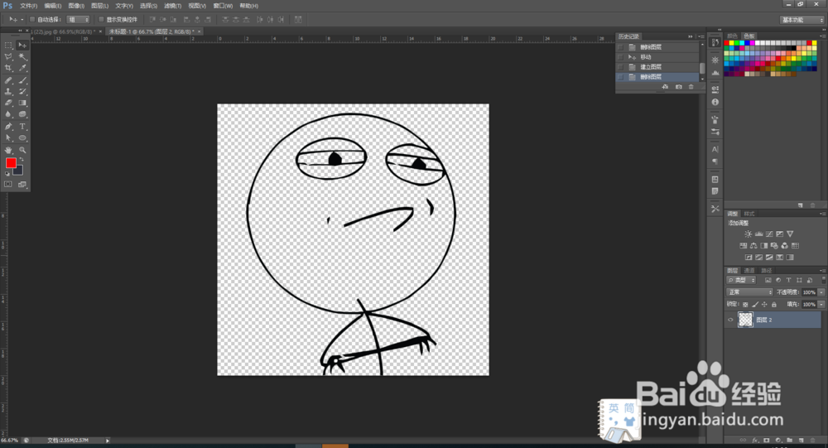
Task: Set history brush source for 移动 state
Action: pyautogui.click(x=620, y=57)
